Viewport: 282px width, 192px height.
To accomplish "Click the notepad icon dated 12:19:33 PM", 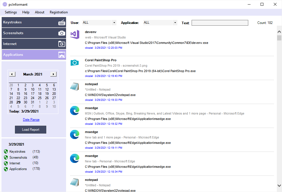I will pos(74,87).
